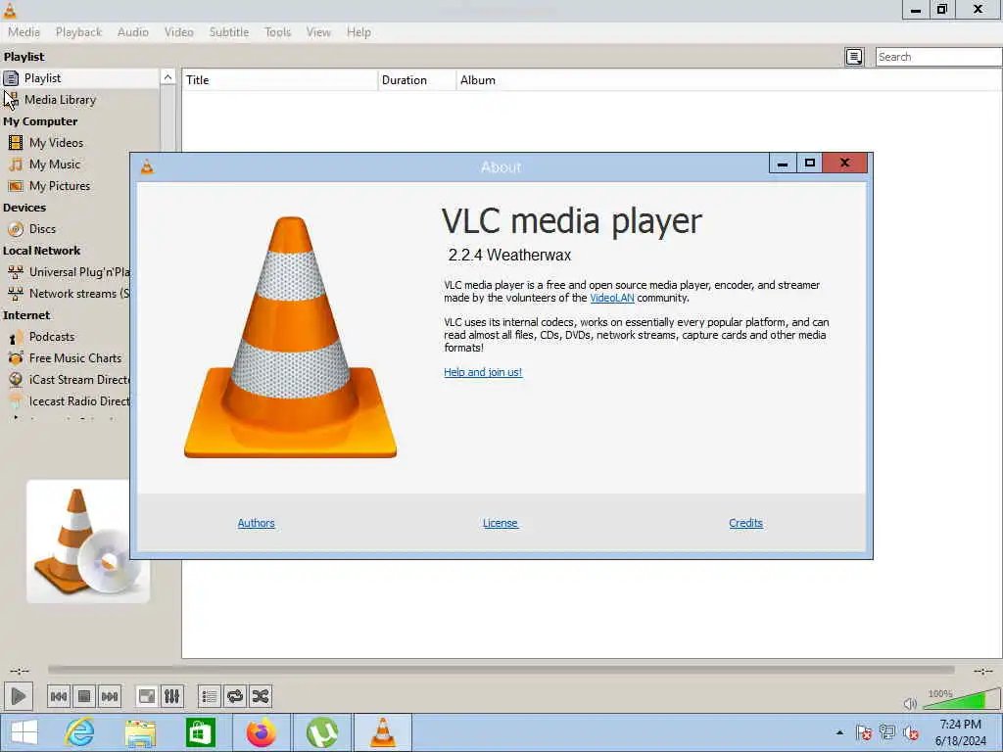Viewport: 1003px width, 752px height.
Task: Open Windows Start button
Action: pos(24,732)
